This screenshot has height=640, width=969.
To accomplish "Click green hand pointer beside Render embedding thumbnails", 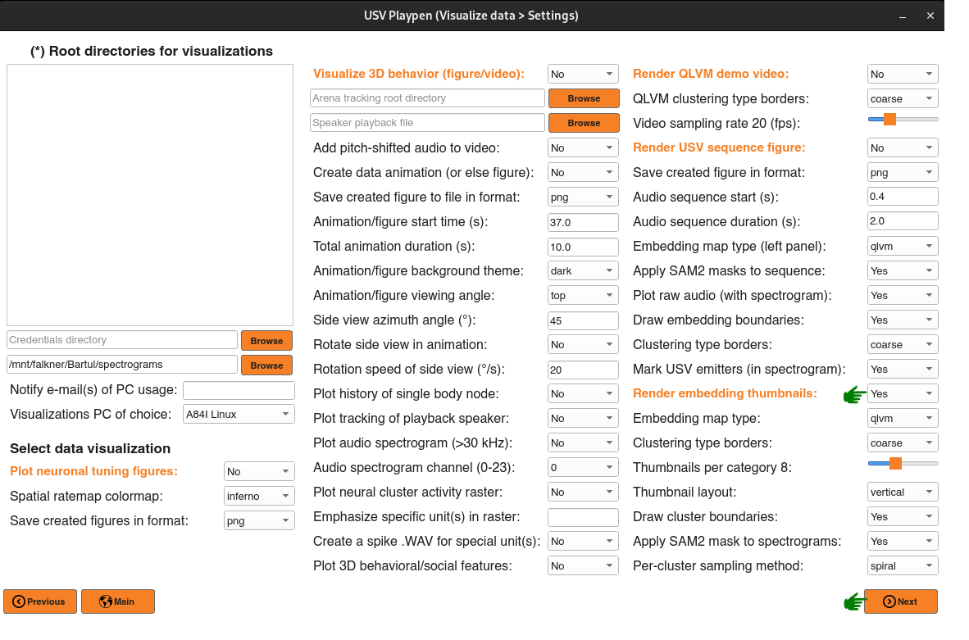I will (x=854, y=394).
